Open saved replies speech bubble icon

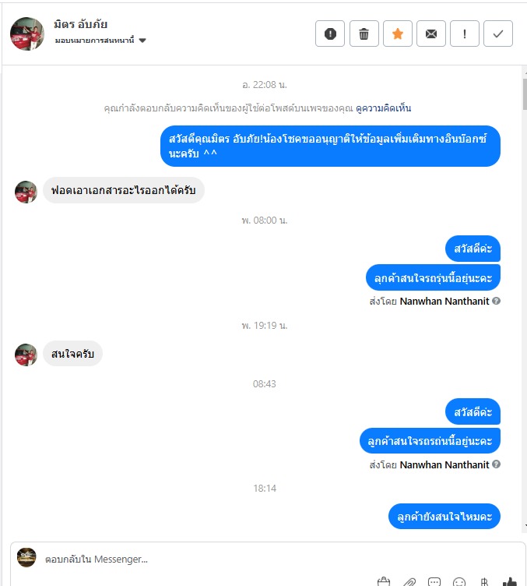click(x=434, y=581)
